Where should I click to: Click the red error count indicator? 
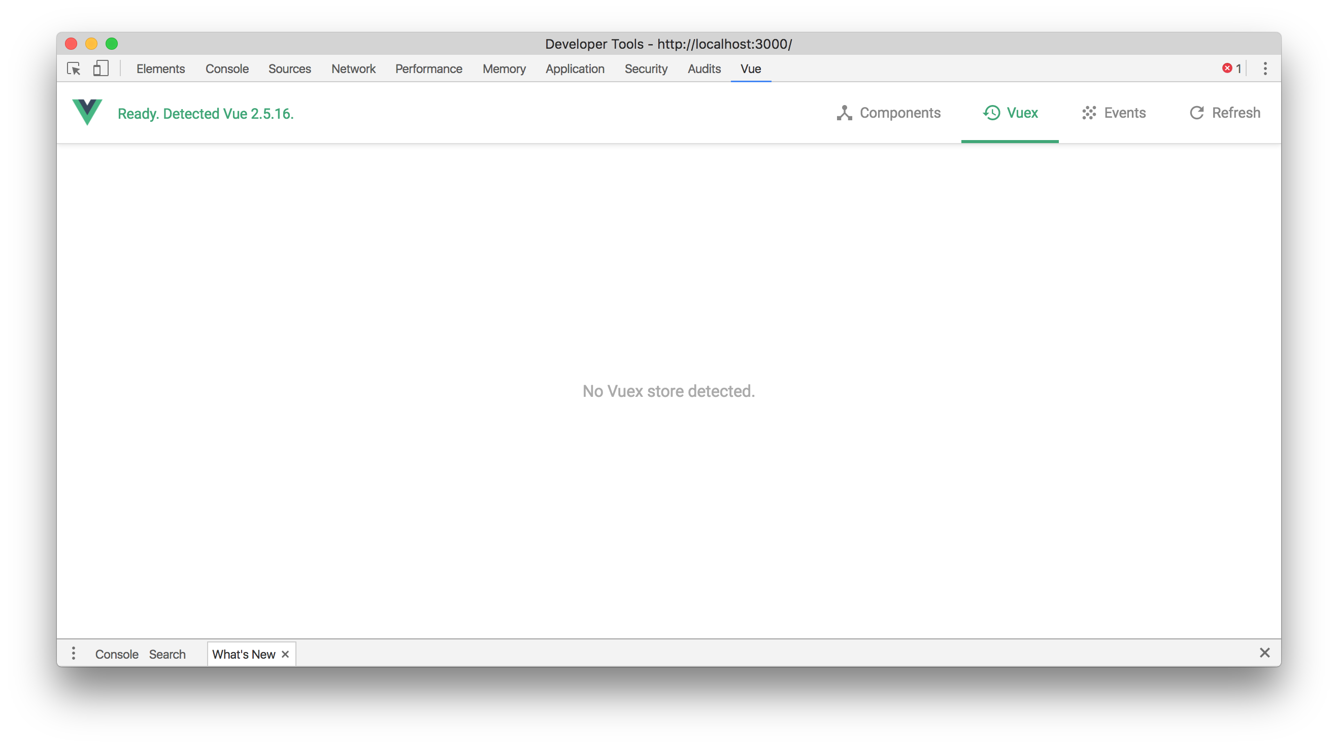pos(1231,69)
